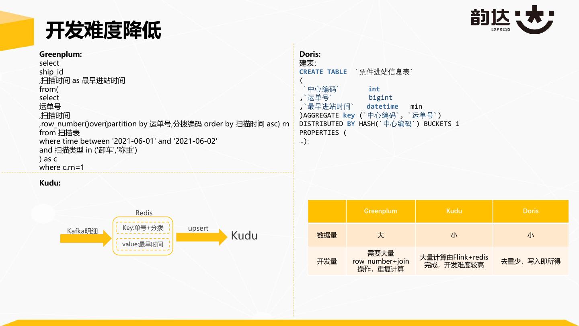This screenshot has height=326, width=579.
Task: Click the slide title 开发难度降低
Action: click(x=103, y=31)
